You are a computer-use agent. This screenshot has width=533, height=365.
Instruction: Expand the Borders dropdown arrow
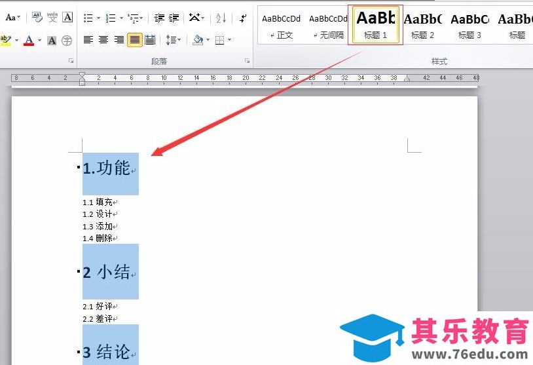click(229, 40)
